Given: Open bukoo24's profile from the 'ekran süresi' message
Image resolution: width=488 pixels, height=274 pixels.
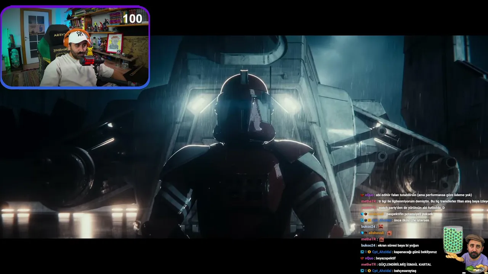Looking at the screenshot, I should 368,245.
